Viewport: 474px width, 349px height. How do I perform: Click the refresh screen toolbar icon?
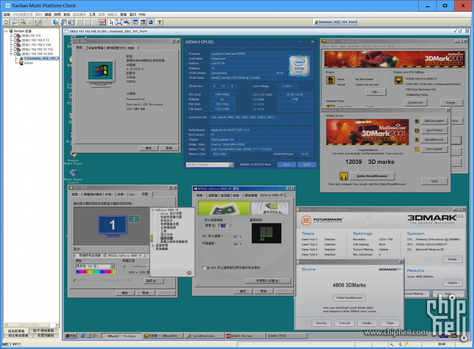[x=63, y=22]
